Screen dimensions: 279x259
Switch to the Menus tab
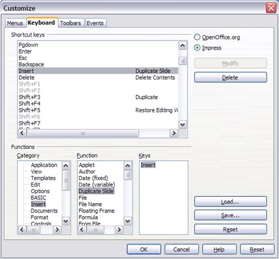[15, 23]
